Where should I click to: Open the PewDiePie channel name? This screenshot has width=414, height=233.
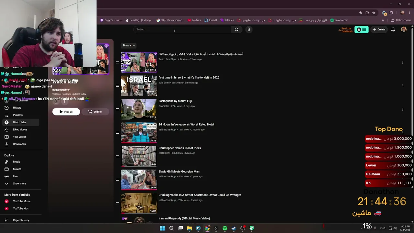tap(164, 106)
